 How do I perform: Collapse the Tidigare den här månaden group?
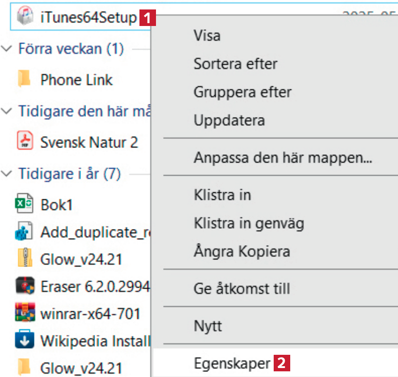tap(7, 111)
